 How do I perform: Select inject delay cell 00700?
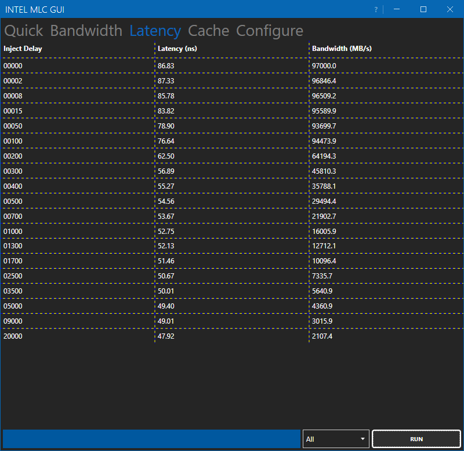pos(13,217)
